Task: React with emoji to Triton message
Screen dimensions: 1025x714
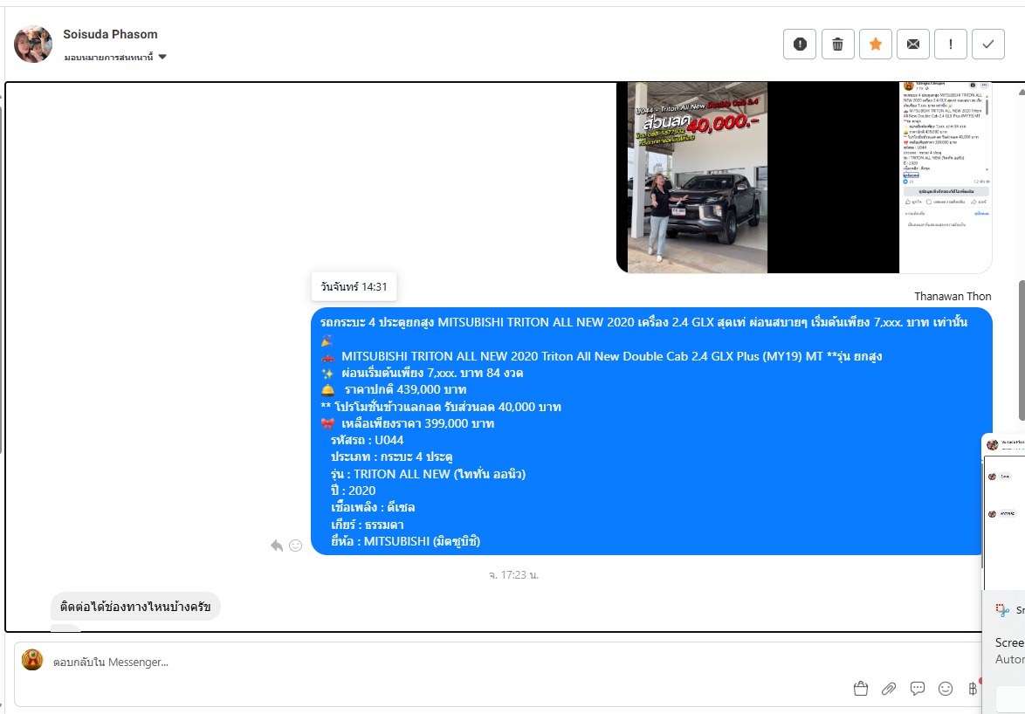Action: (x=295, y=546)
